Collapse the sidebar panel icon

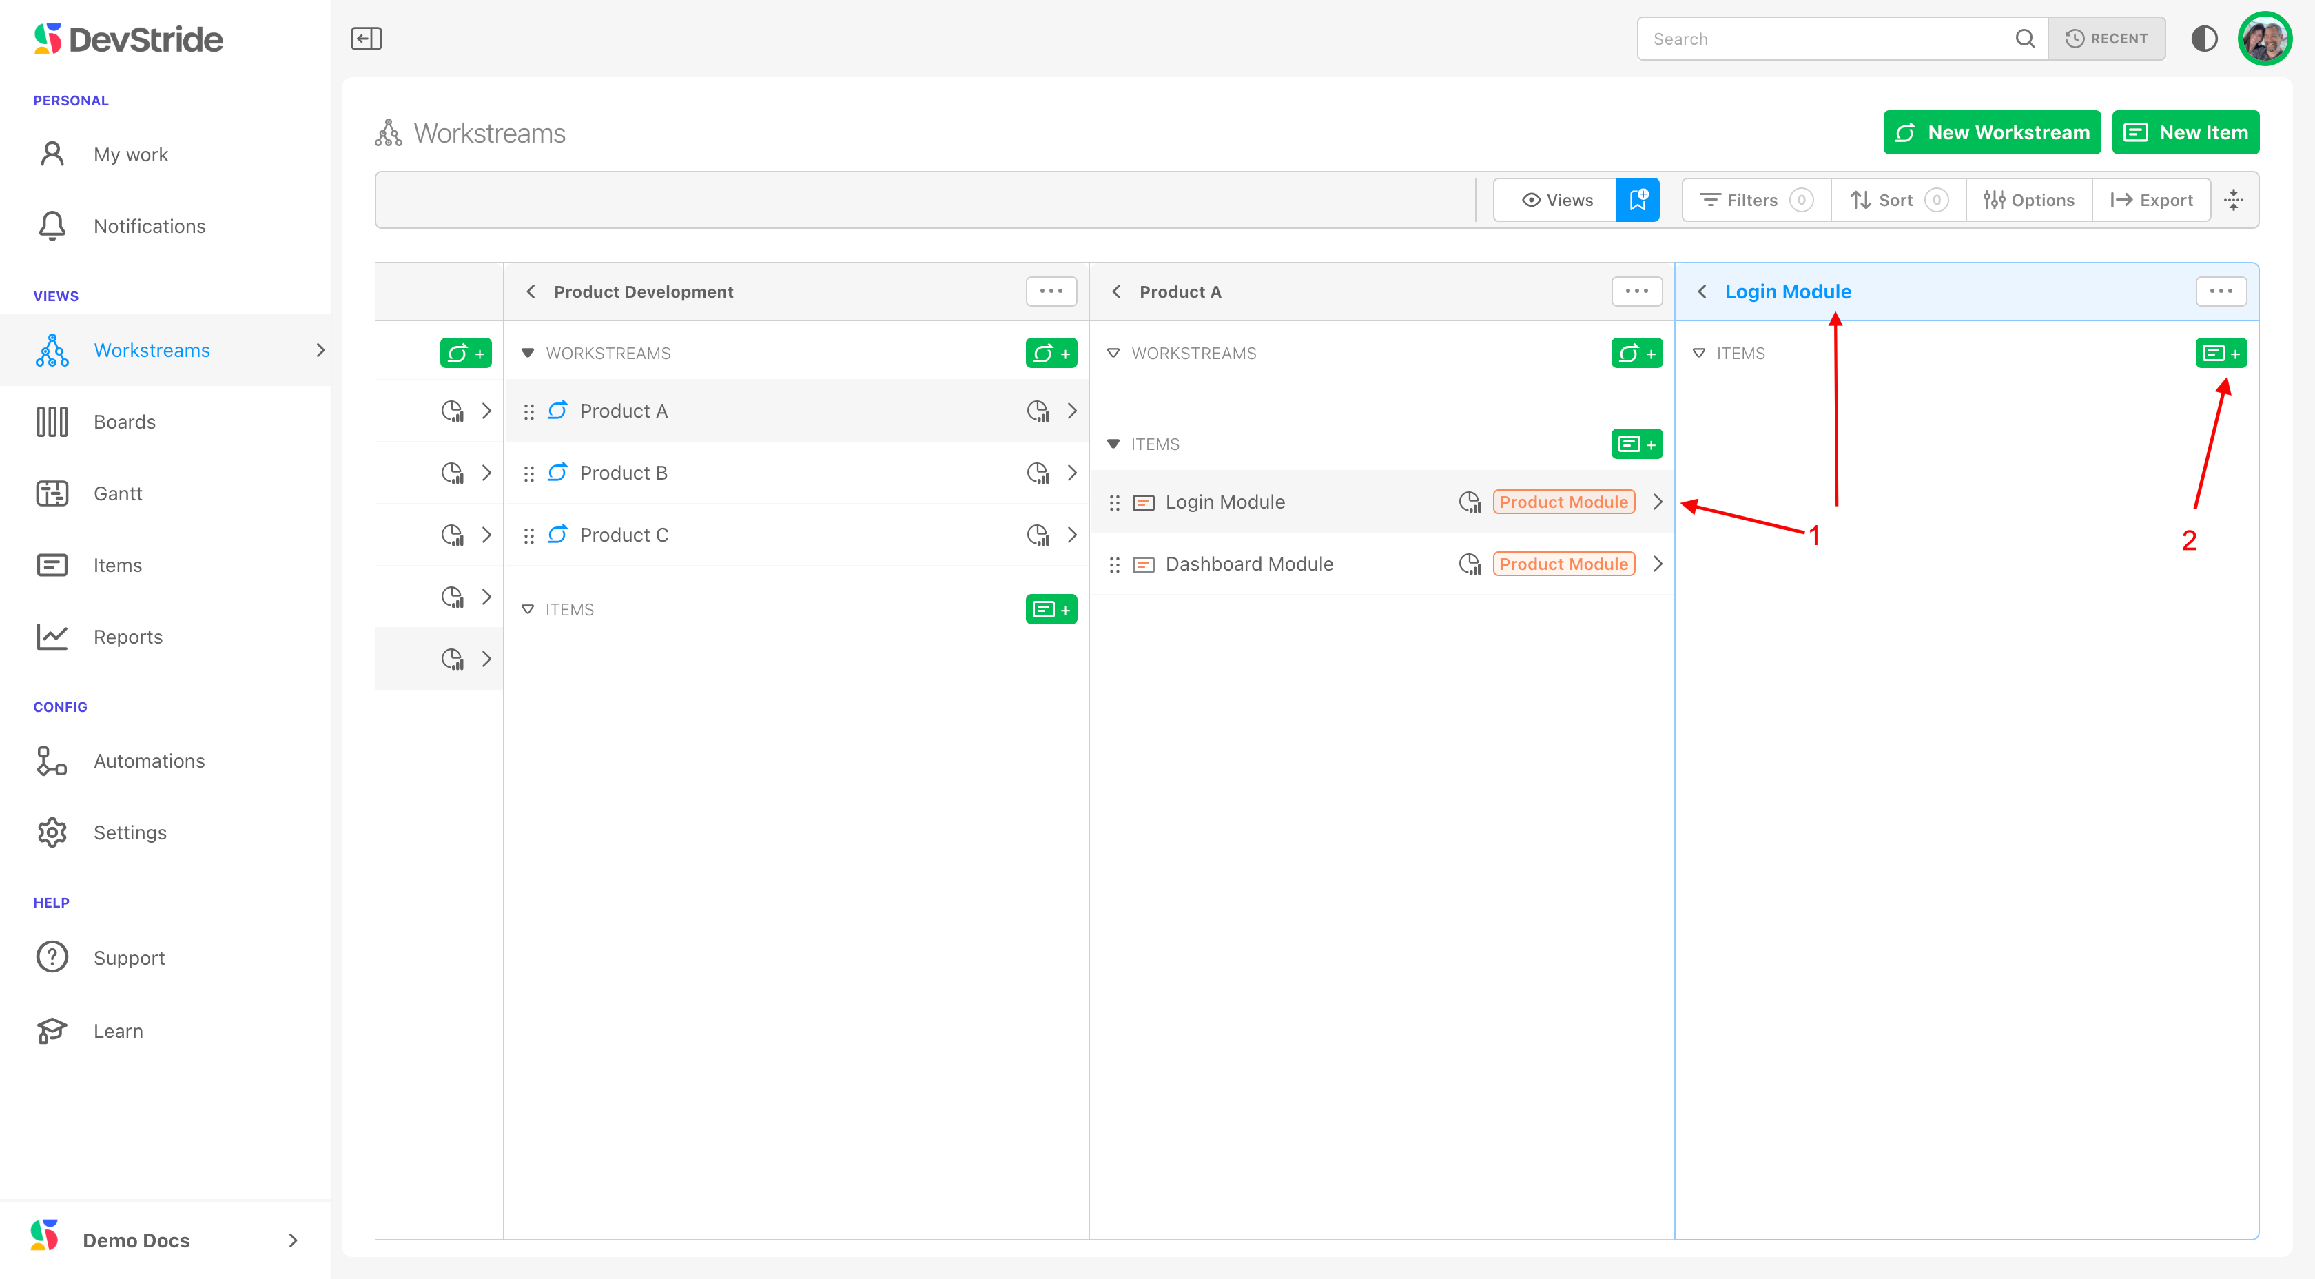pyautogui.click(x=366, y=39)
